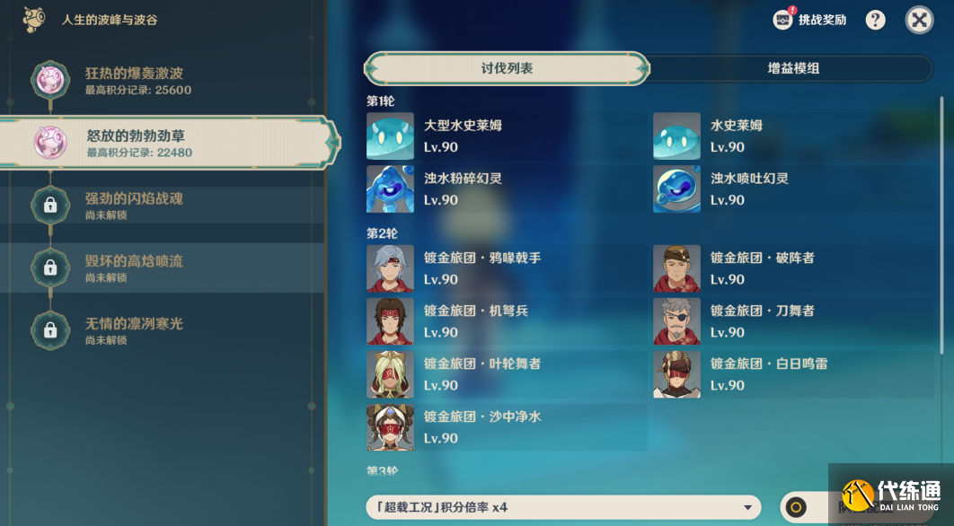Select the locked 无情的凛冽寒光 stage
This screenshot has height=526, width=954.
(162, 331)
